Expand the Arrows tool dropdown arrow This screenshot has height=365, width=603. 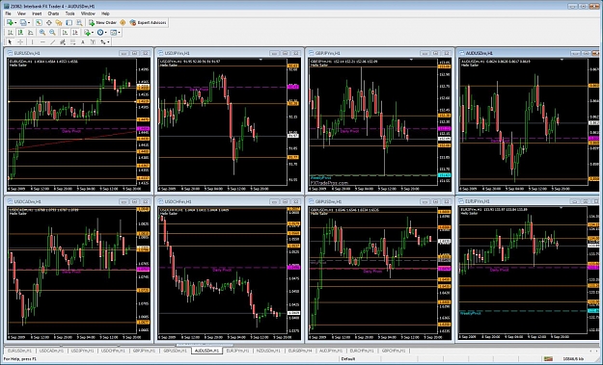click(x=108, y=42)
